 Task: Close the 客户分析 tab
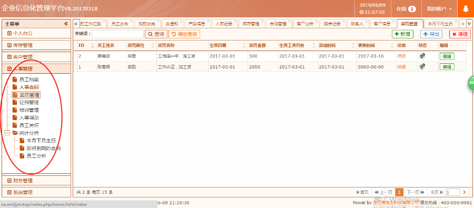coord(316,22)
